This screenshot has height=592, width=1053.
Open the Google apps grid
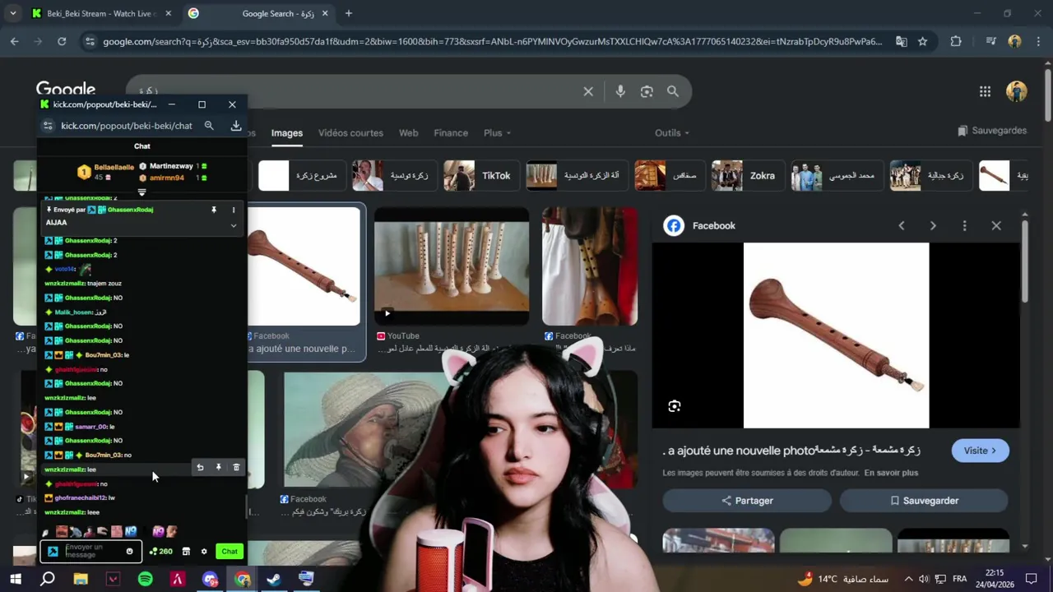pyautogui.click(x=985, y=91)
